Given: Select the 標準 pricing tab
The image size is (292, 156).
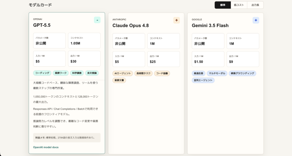Looking at the screenshot, I should click(x=223, y=5).
